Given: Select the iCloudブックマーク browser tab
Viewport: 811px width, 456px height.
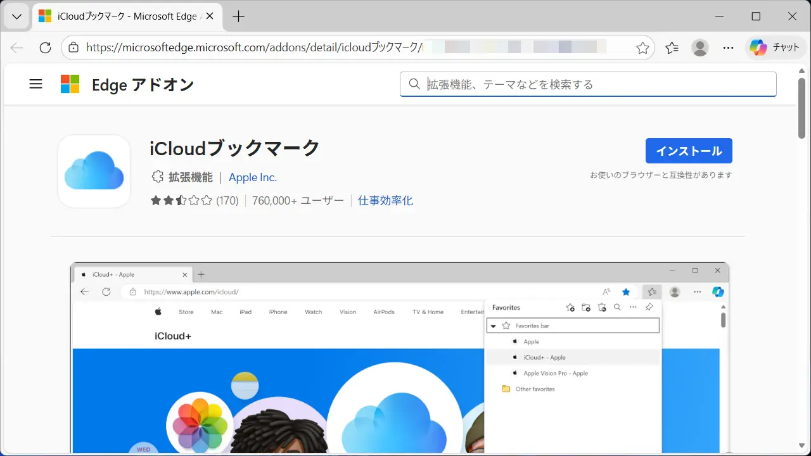Looking at the screenshot, I should (x=127, y=17).
